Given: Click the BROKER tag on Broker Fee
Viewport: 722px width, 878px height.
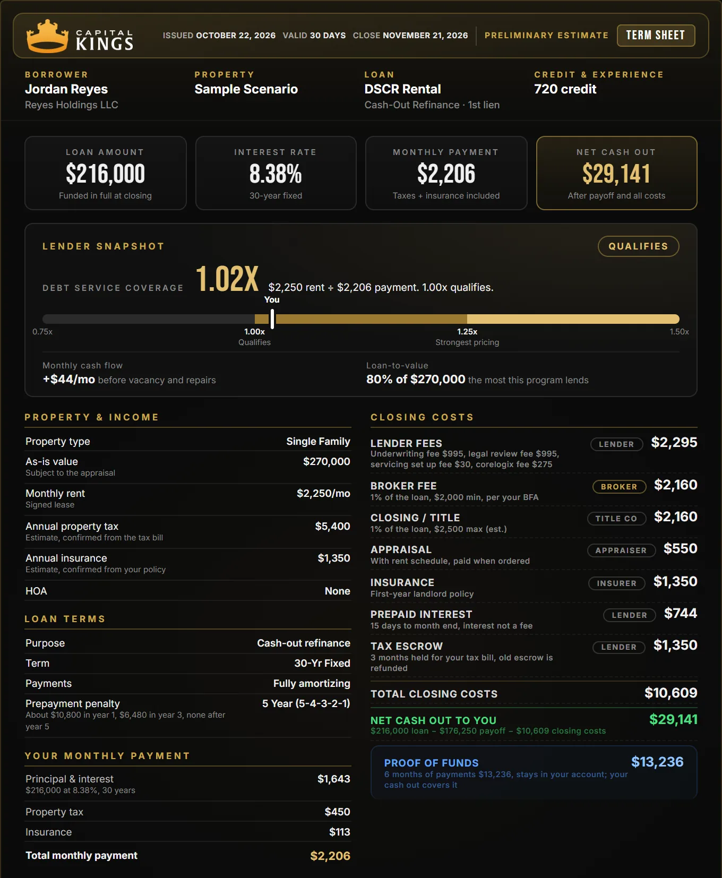Looking at the screenshot, I should [x=619, y=487].
